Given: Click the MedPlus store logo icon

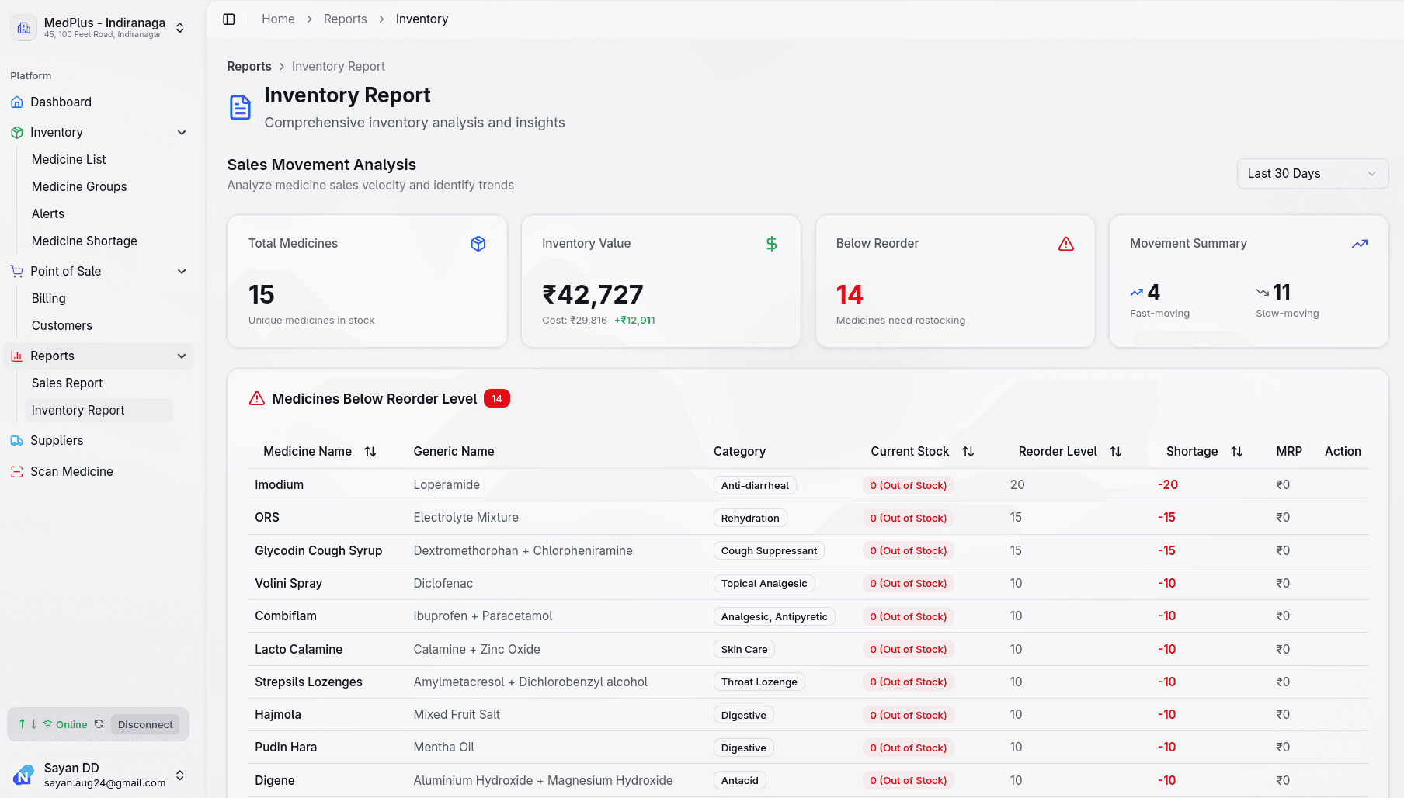Looking at the screenshot, I should 24,28.
